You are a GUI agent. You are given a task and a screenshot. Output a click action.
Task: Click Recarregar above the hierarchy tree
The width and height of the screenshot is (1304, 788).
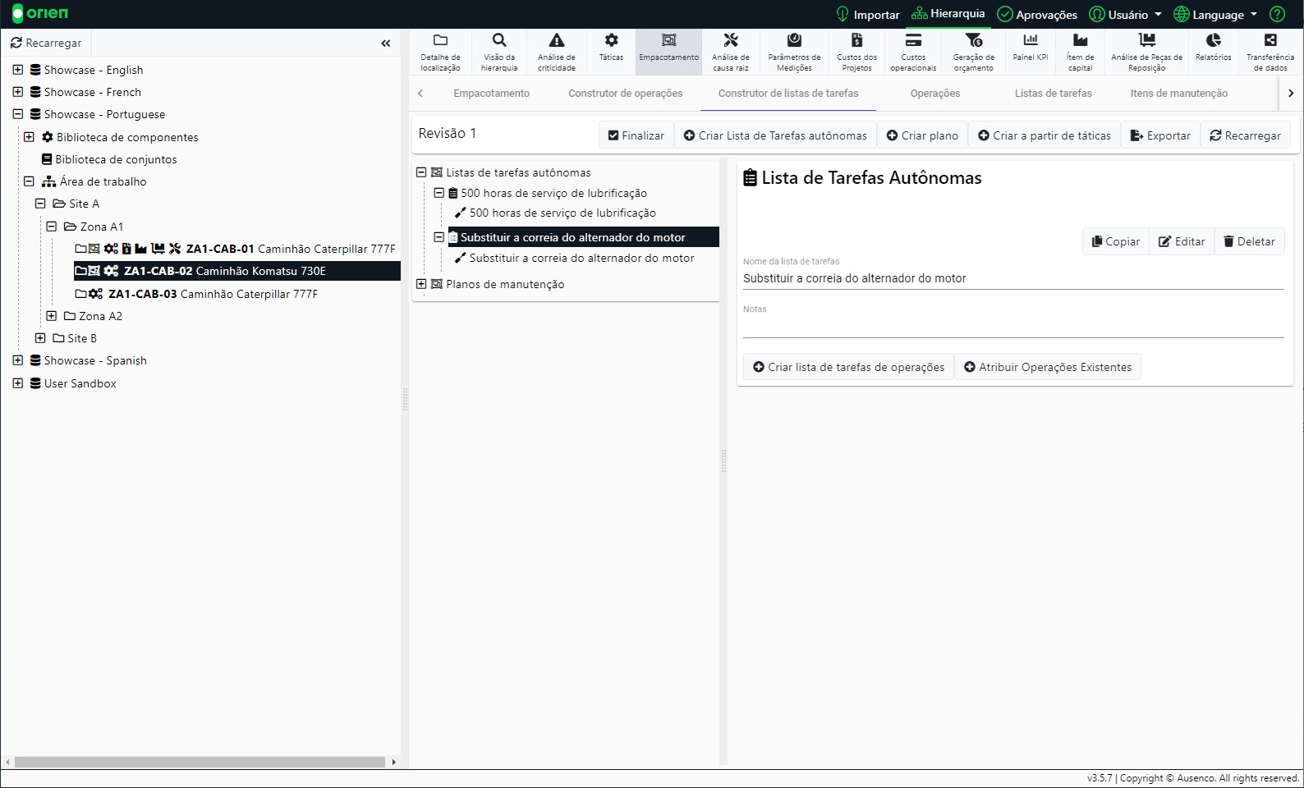pos(46,43)
